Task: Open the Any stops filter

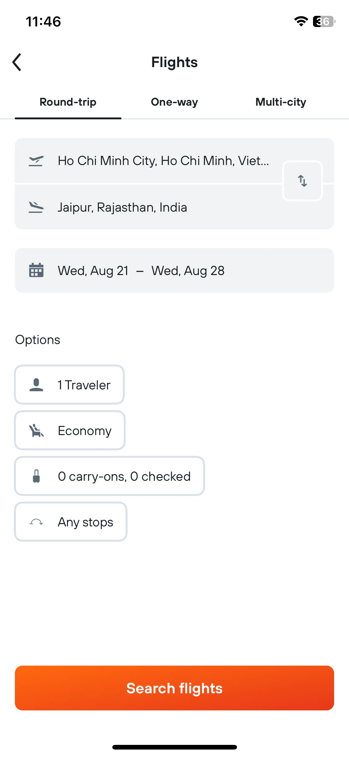Action: pyautogui.click(x=71, y=522)
